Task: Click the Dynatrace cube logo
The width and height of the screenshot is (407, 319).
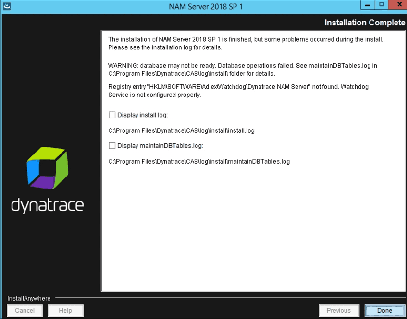Action: 48,168
